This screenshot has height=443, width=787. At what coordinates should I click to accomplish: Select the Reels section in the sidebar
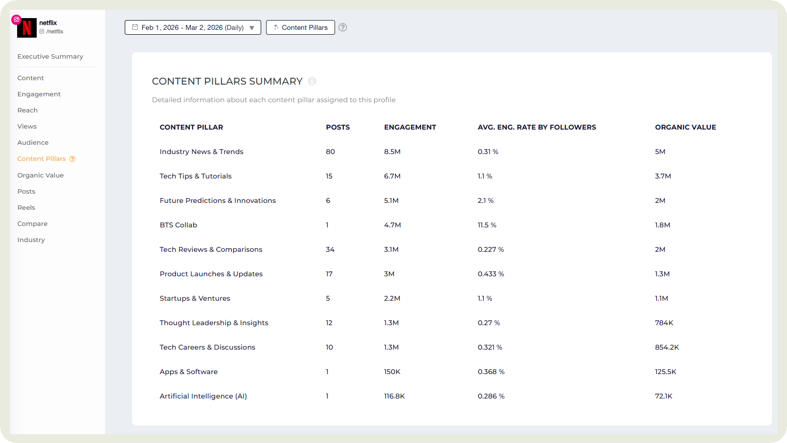coord(26,207)
